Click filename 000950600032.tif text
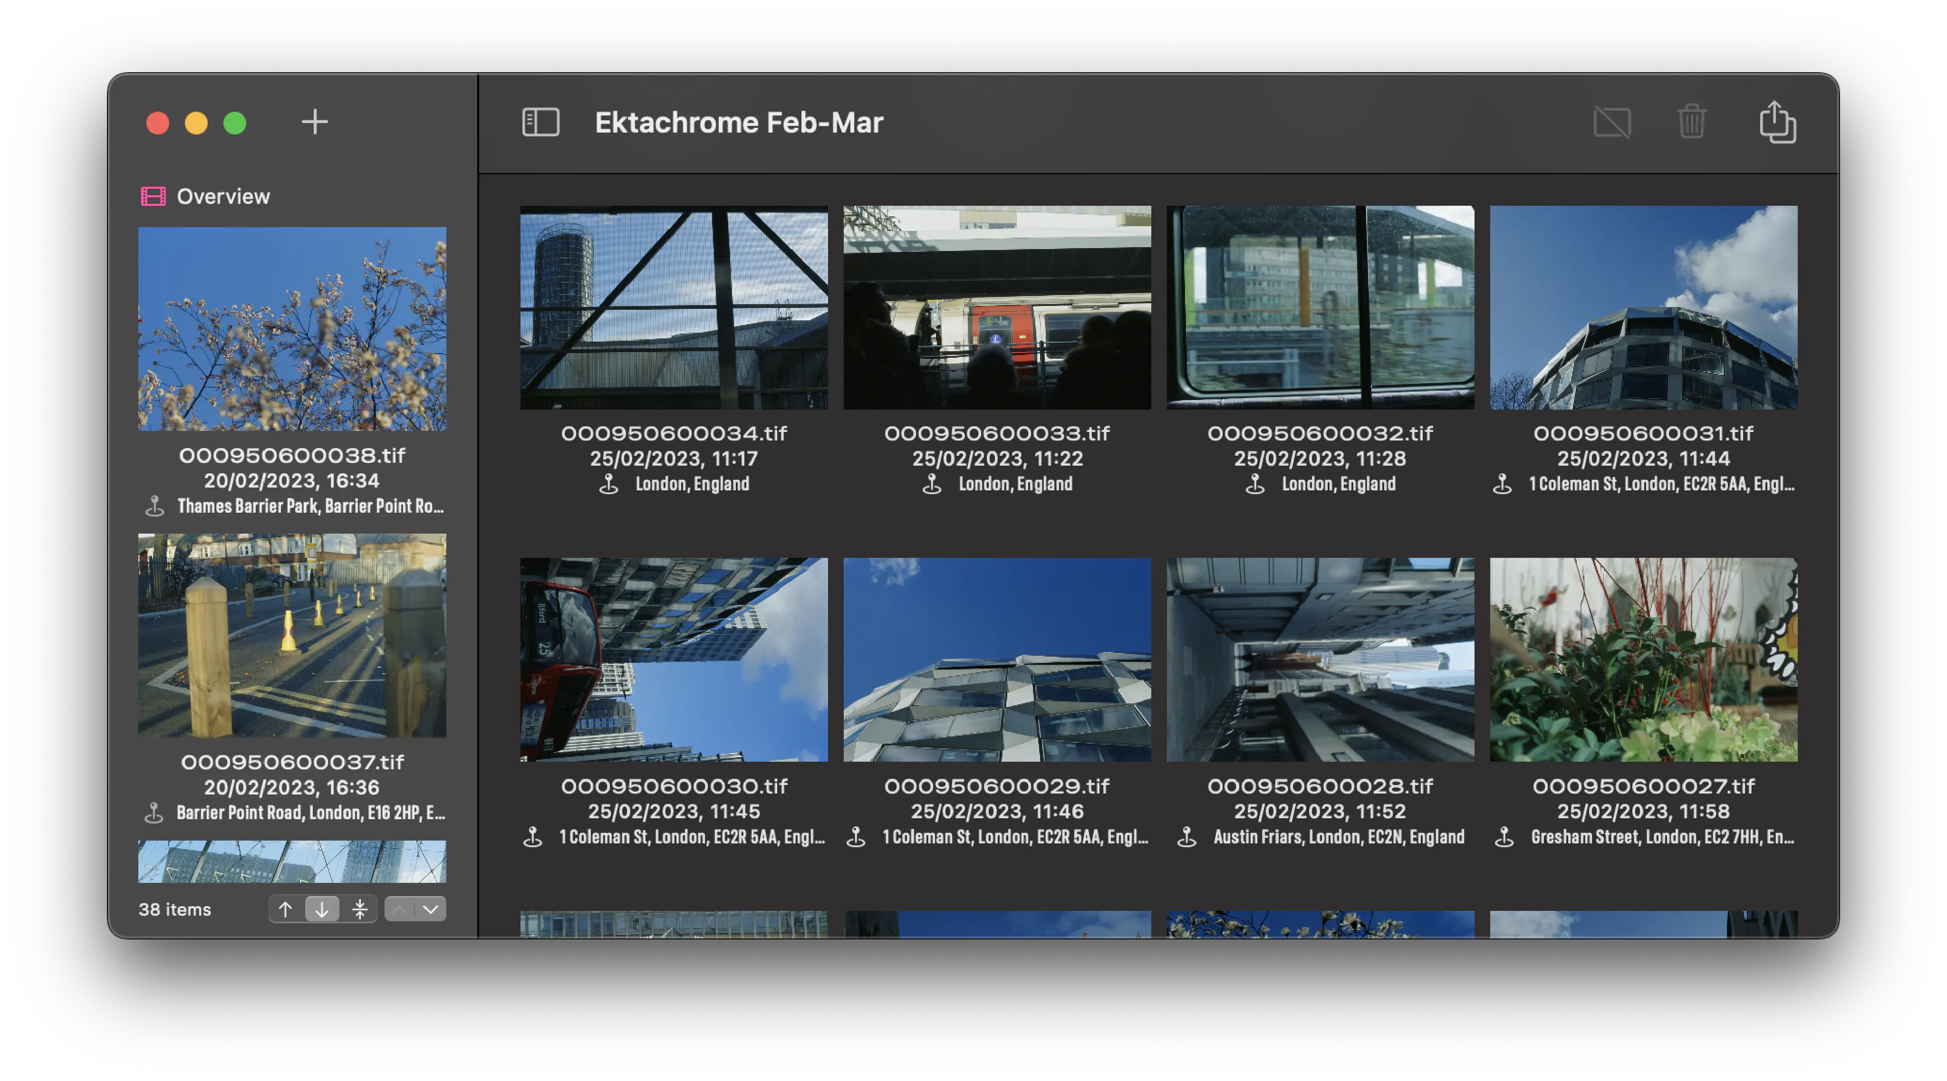 1320,434
